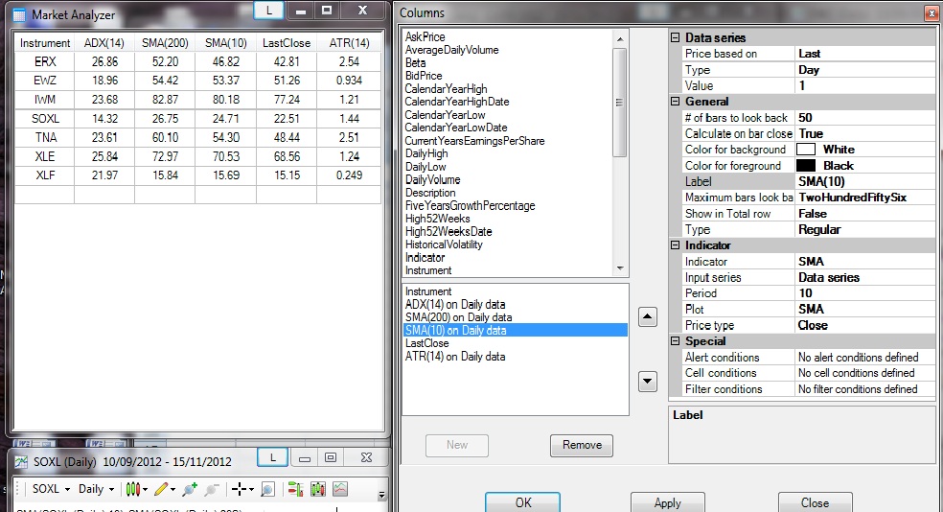Click the Calculate on bar close True value

pyautogui.click(x=864, y=133)
